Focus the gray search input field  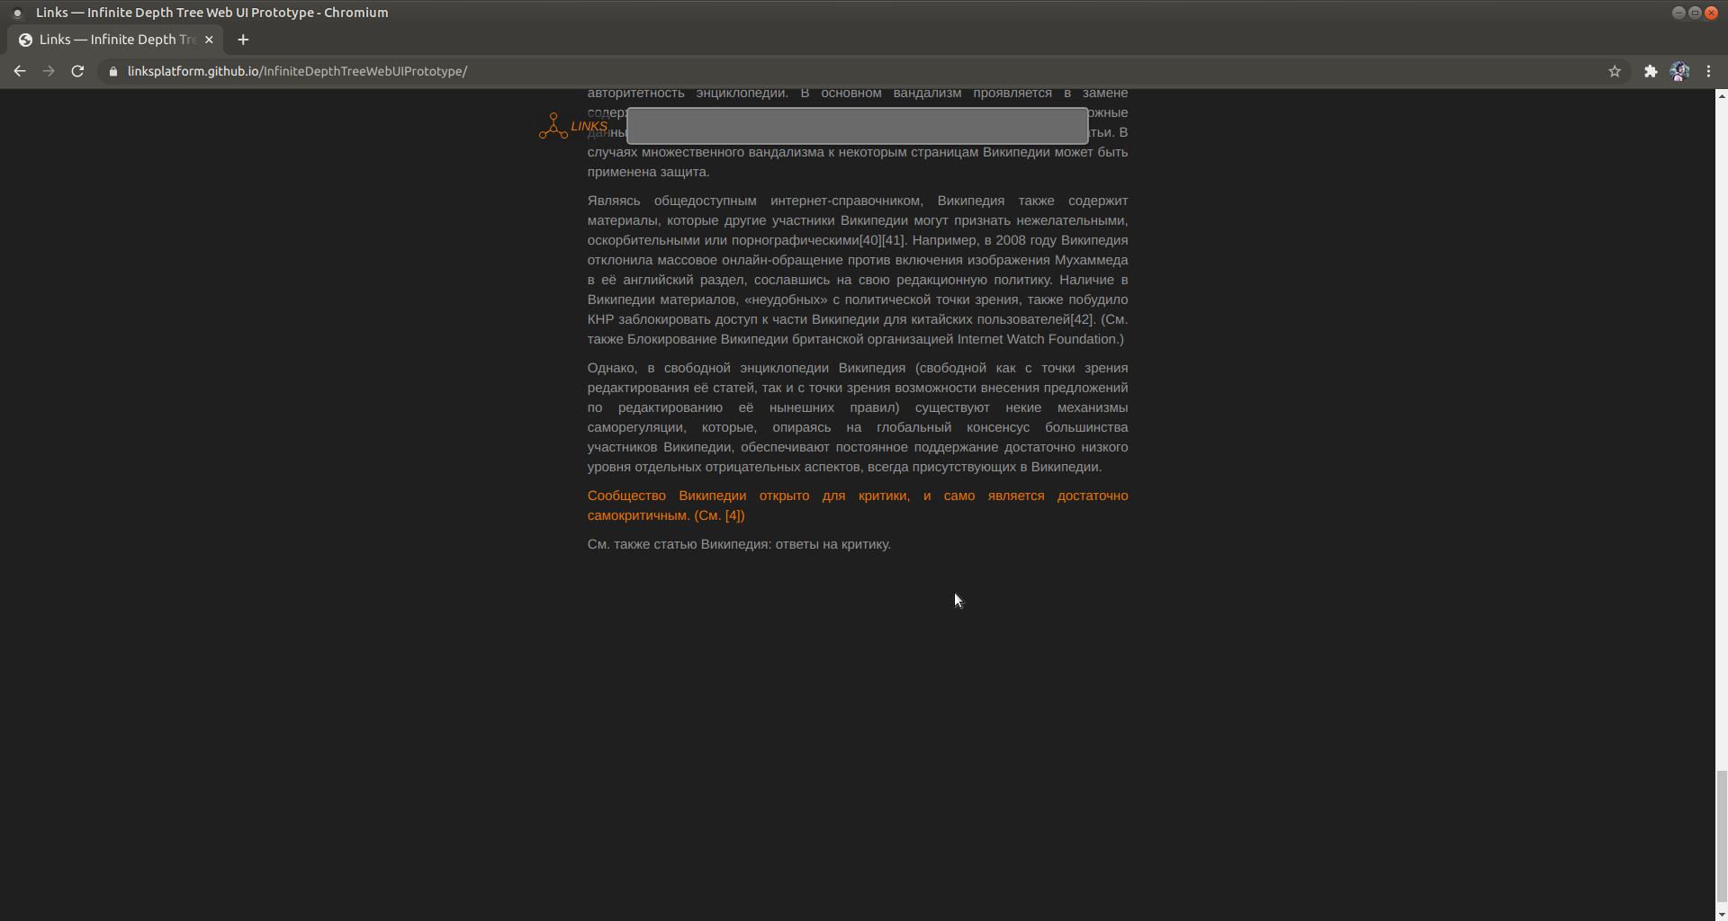point(857,126)
